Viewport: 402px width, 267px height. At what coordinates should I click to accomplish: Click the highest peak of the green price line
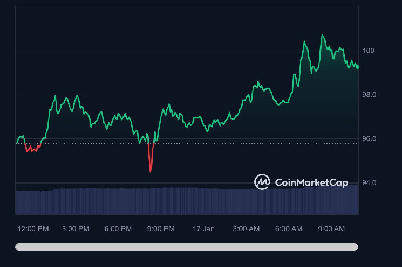click(x=323, y=35)
